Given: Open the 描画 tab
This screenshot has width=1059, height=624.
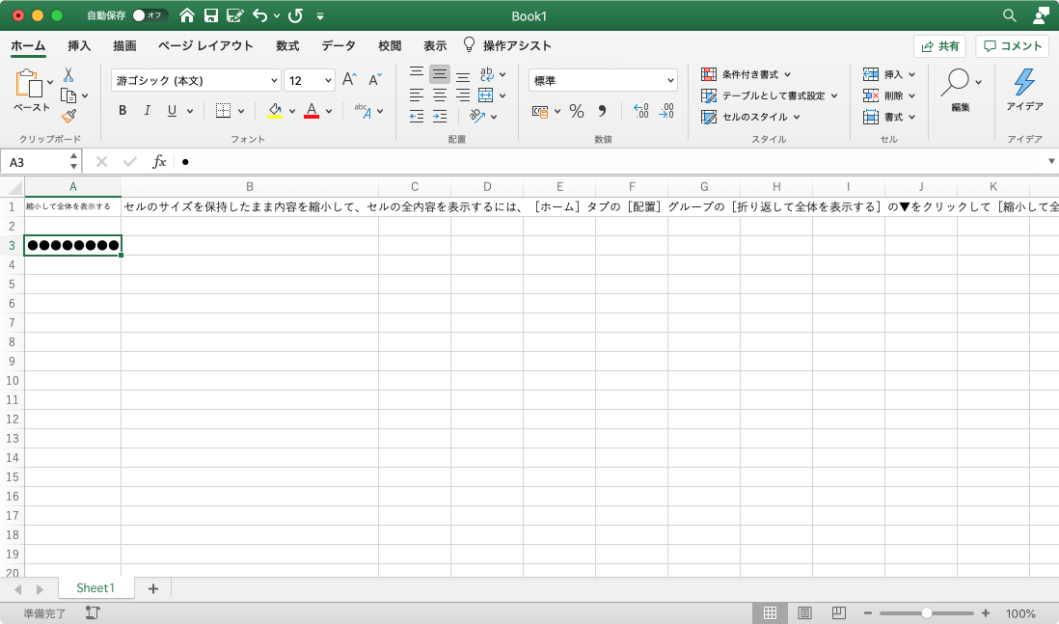Looking at the screenshot, I should [124, 45].
